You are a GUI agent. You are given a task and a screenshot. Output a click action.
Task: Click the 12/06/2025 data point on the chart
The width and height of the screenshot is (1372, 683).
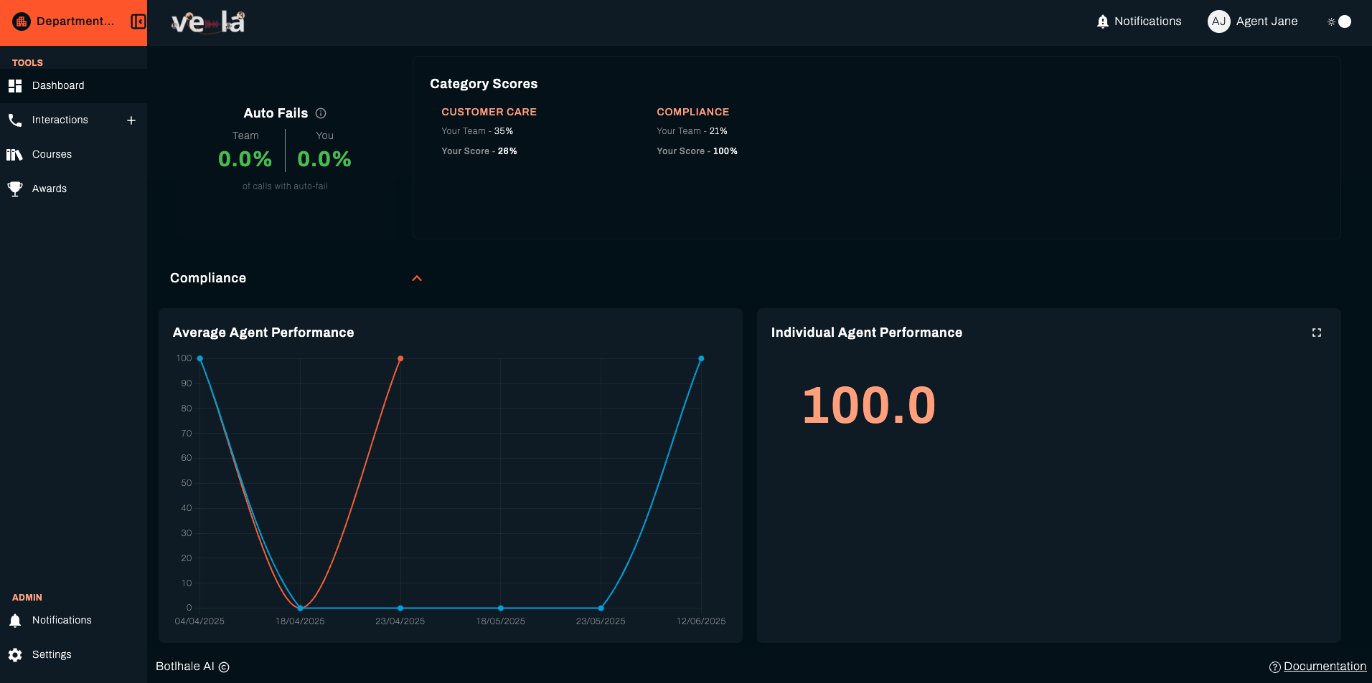pos(701,358)
